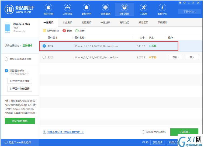Click iPhone_5.5_12.2_16E227_Restore.ipsw file name
This screenshot has height=147, width=204.
(96, 57)
